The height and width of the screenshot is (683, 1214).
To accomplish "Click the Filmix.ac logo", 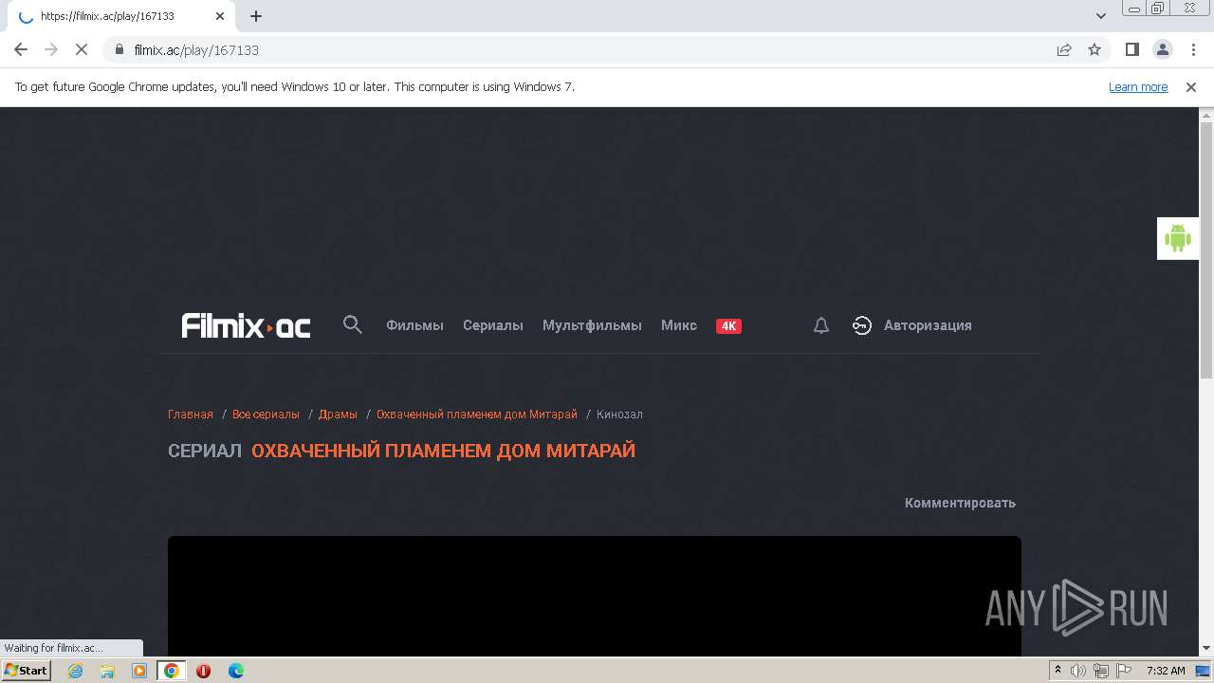I will pyautogui.click(x=246, y=325).
